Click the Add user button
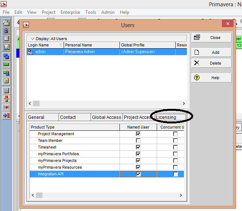The image size is (242, 211). click(211, 52)
